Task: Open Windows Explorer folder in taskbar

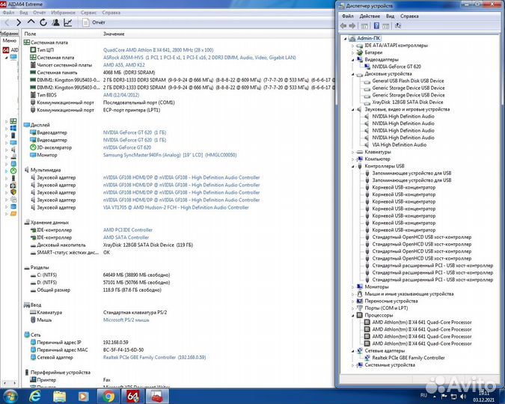Action: tap(60, 397)
